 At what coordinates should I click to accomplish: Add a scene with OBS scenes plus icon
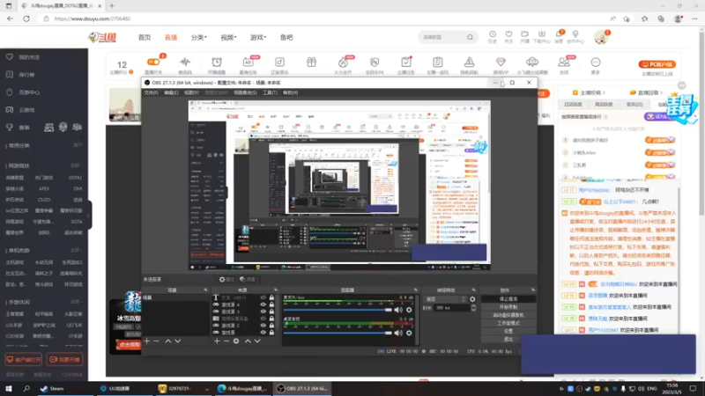(146, 341)
